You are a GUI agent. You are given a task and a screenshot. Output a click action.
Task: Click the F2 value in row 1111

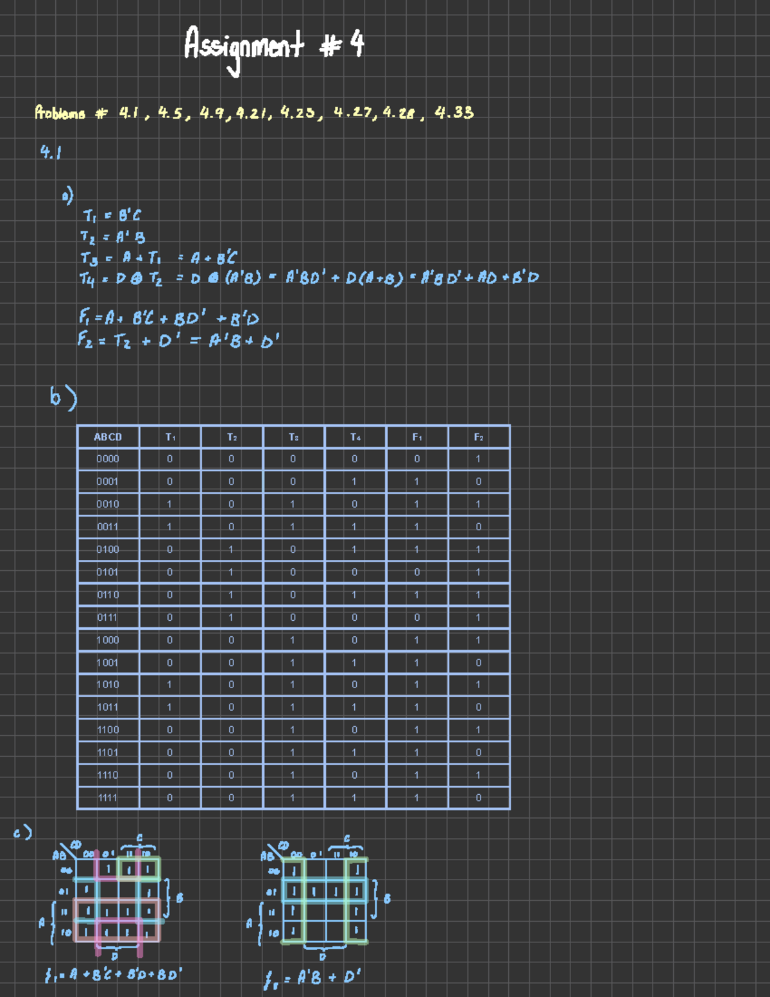478,797
